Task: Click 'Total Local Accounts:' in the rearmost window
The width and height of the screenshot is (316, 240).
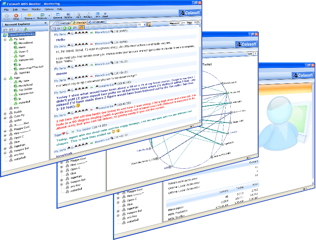Action: click(x=183, y=181)
